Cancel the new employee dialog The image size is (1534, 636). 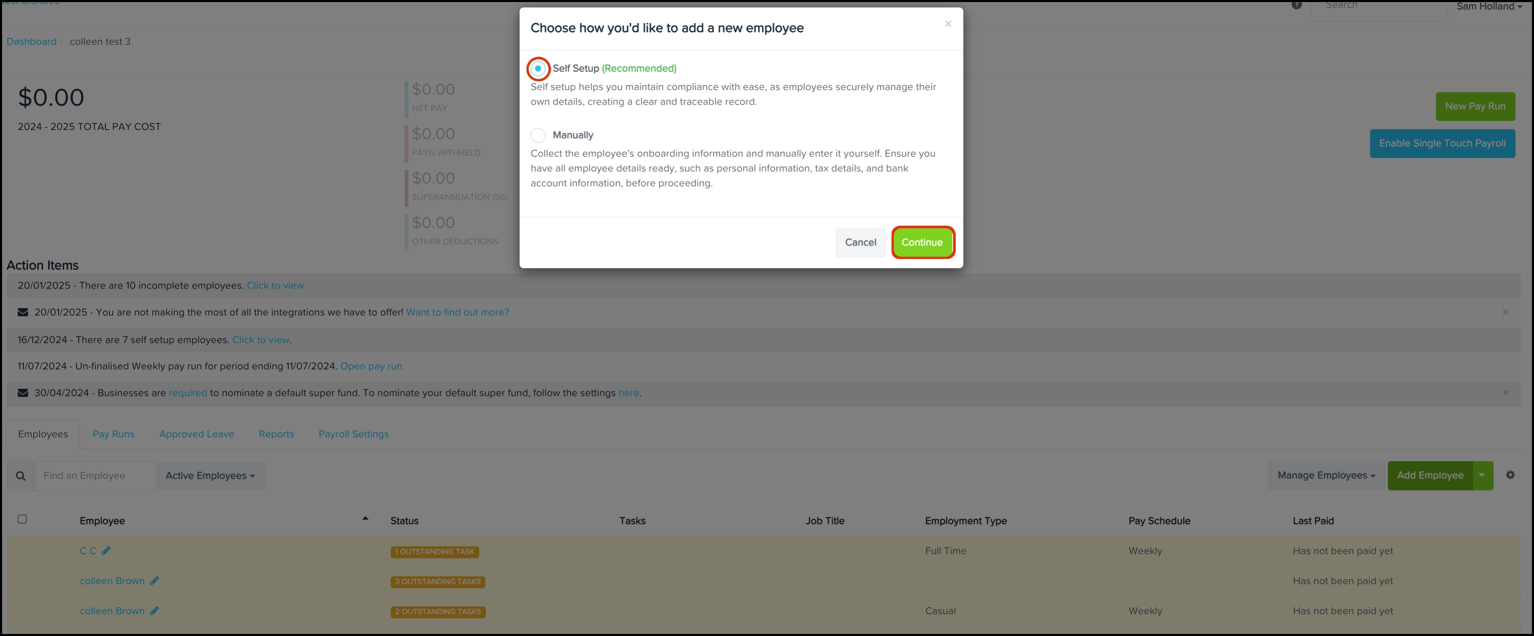860,242
